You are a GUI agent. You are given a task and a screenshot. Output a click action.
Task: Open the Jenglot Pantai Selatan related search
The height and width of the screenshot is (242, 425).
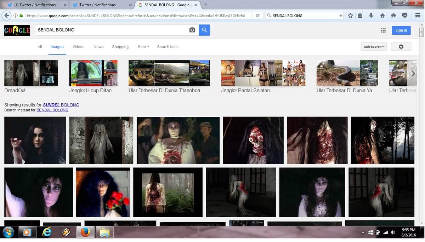pyautogui.click(x=263, y=76)
